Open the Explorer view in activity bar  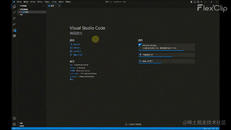14,6
